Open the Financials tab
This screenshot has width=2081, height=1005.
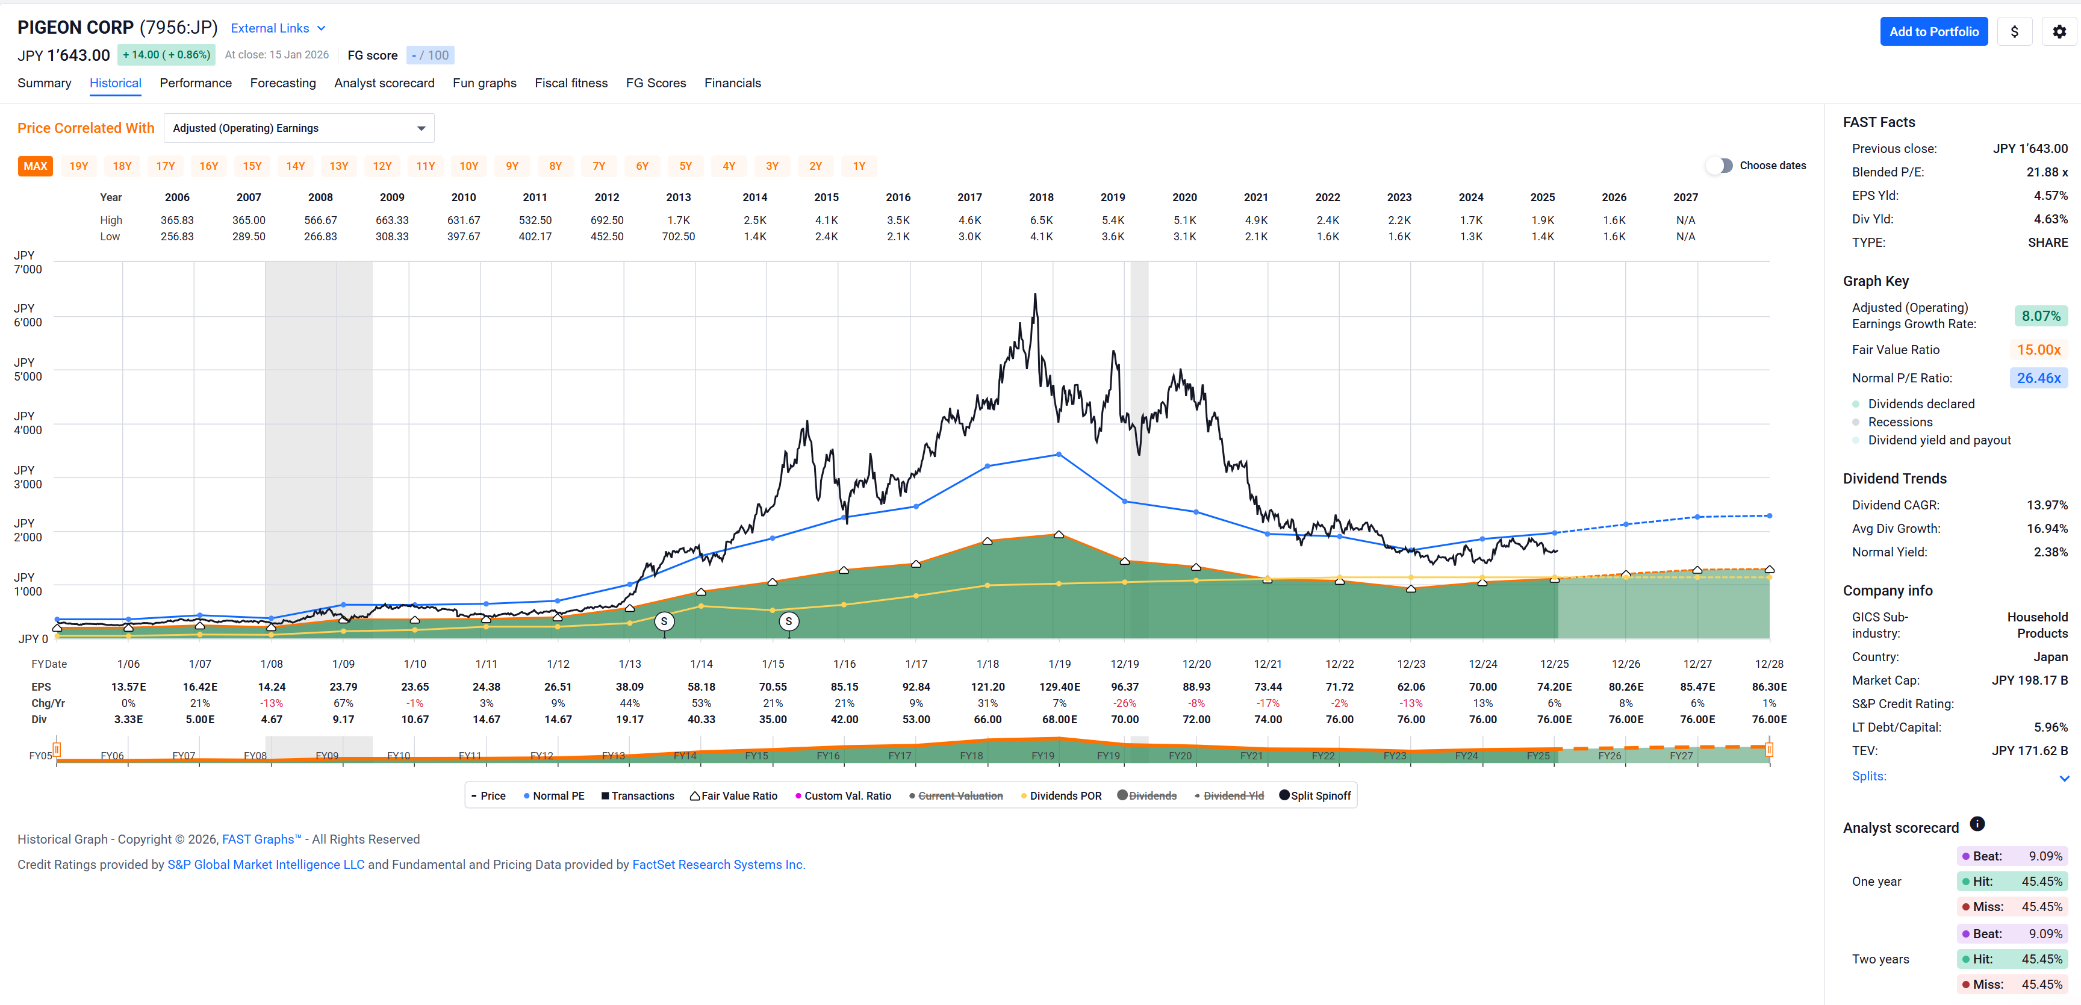[732, 83]
